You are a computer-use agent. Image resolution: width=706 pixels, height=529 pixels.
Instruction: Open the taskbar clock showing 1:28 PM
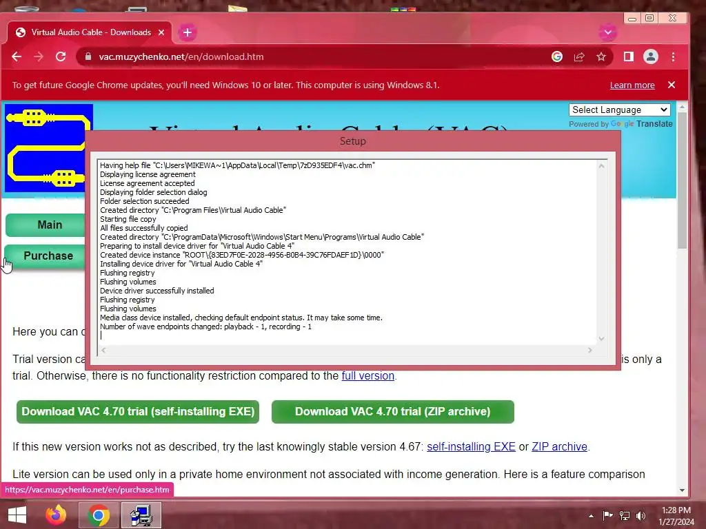tap(676, 515)
